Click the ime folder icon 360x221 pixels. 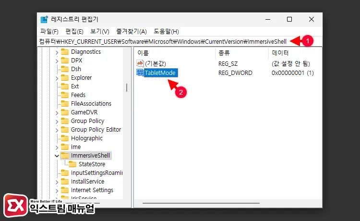65,147
